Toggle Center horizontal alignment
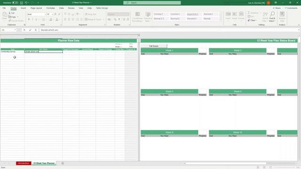 click(69, 19)
